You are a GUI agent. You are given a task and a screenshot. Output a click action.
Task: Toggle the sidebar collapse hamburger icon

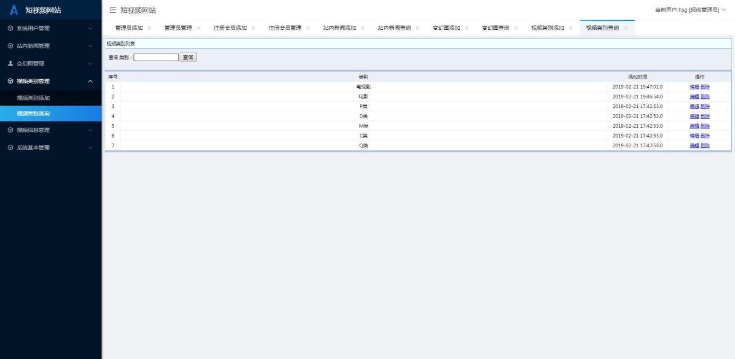112,10
